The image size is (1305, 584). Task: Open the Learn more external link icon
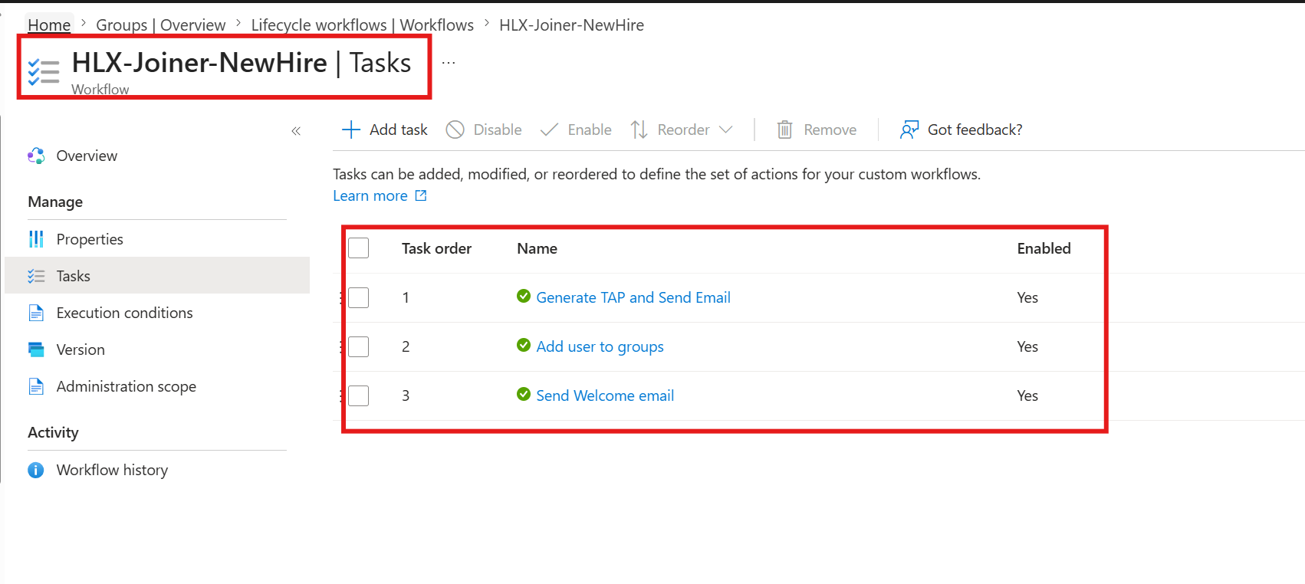[421, 195]
